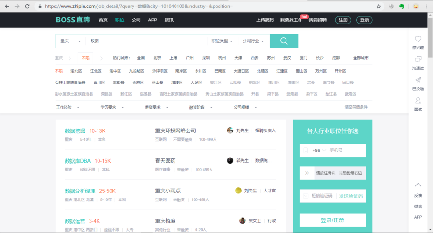This screenshot has width=433, height=233.
Task: Click 清空筛选条件 link
Action: pos(356,107)
